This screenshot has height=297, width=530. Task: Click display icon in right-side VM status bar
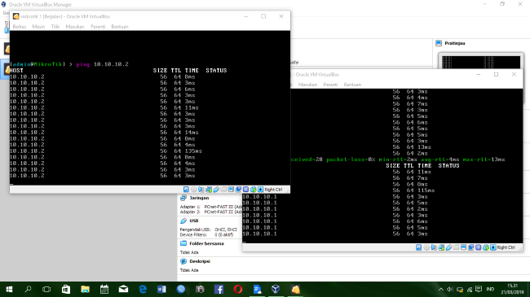463,247
